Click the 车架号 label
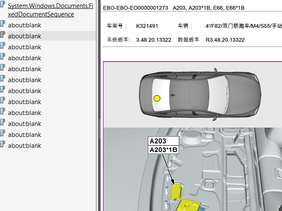Viewport: 282px width, 211px height. [117, 26]
